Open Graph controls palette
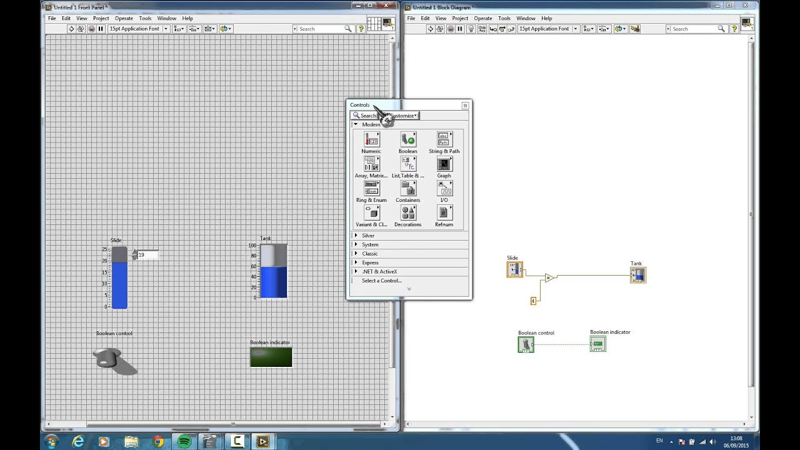Image resolution: width=800 pixels, height=450 pixels. 444,167
